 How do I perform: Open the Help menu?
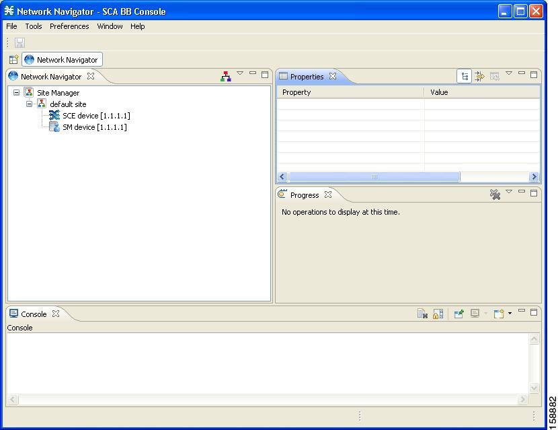click(x=137, y=26)
